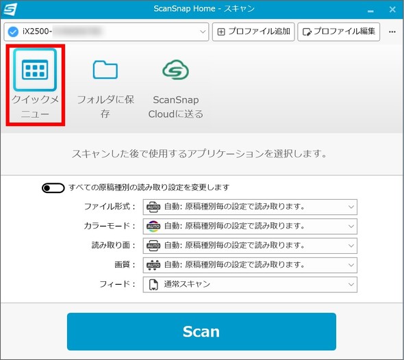The image size is (404, 360).
Task: Click the スキャンした後で使用するアプリケーションを選択します description text
Action: point(199,154)
